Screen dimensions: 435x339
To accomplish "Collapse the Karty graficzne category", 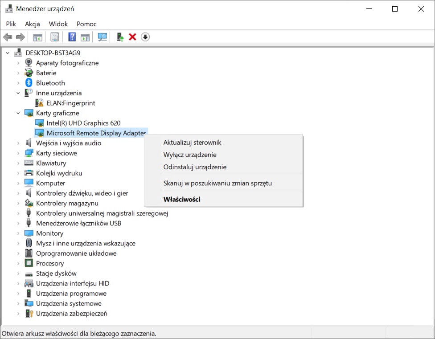I will click(18, 113).
